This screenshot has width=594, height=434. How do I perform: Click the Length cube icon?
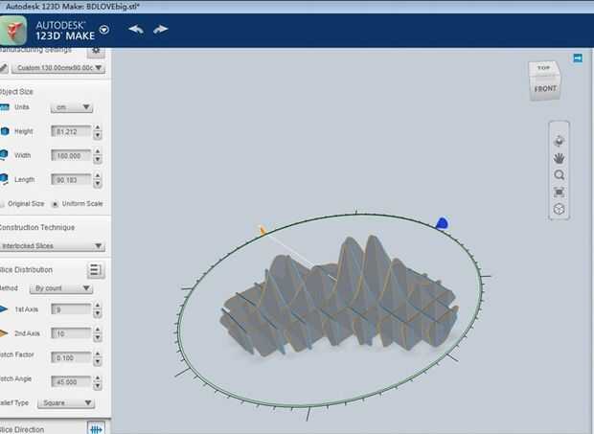pyautogui.click(x=4, y=179)
